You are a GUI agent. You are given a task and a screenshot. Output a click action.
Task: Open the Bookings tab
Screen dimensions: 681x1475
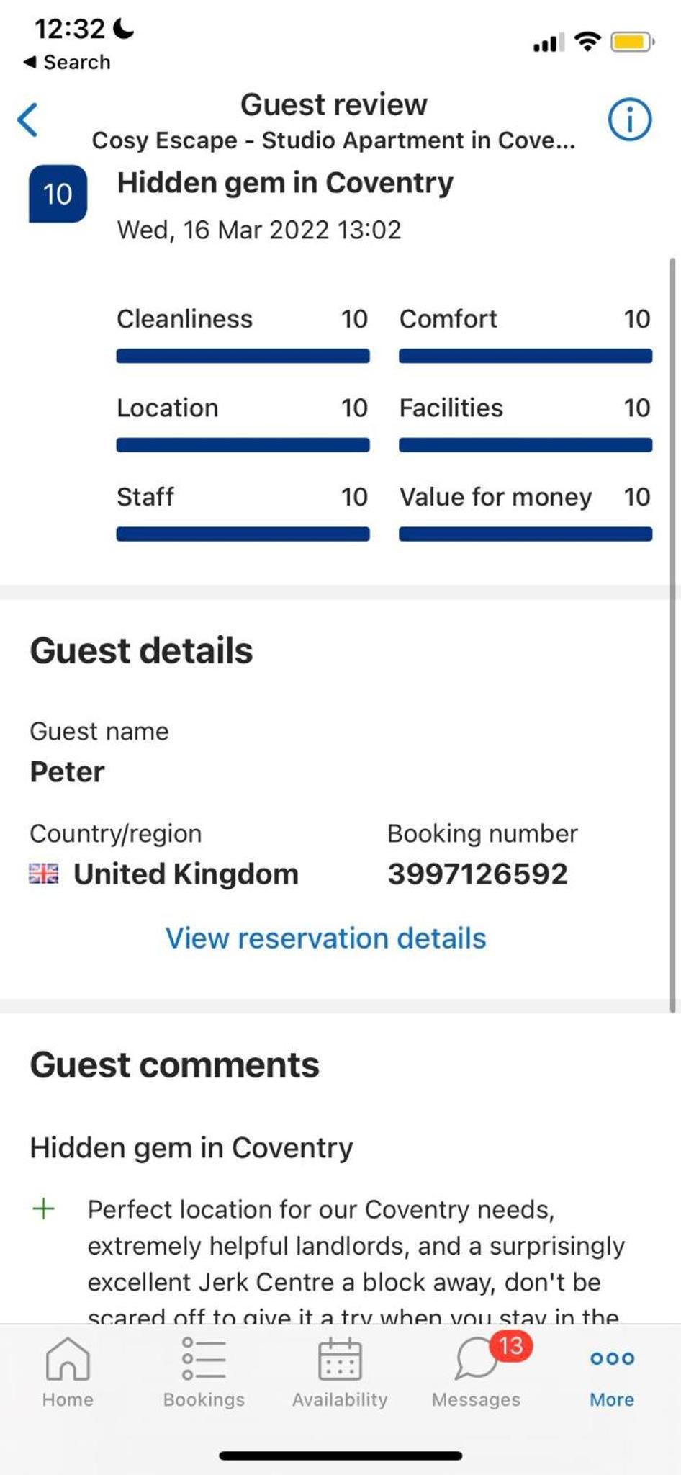204,1373
